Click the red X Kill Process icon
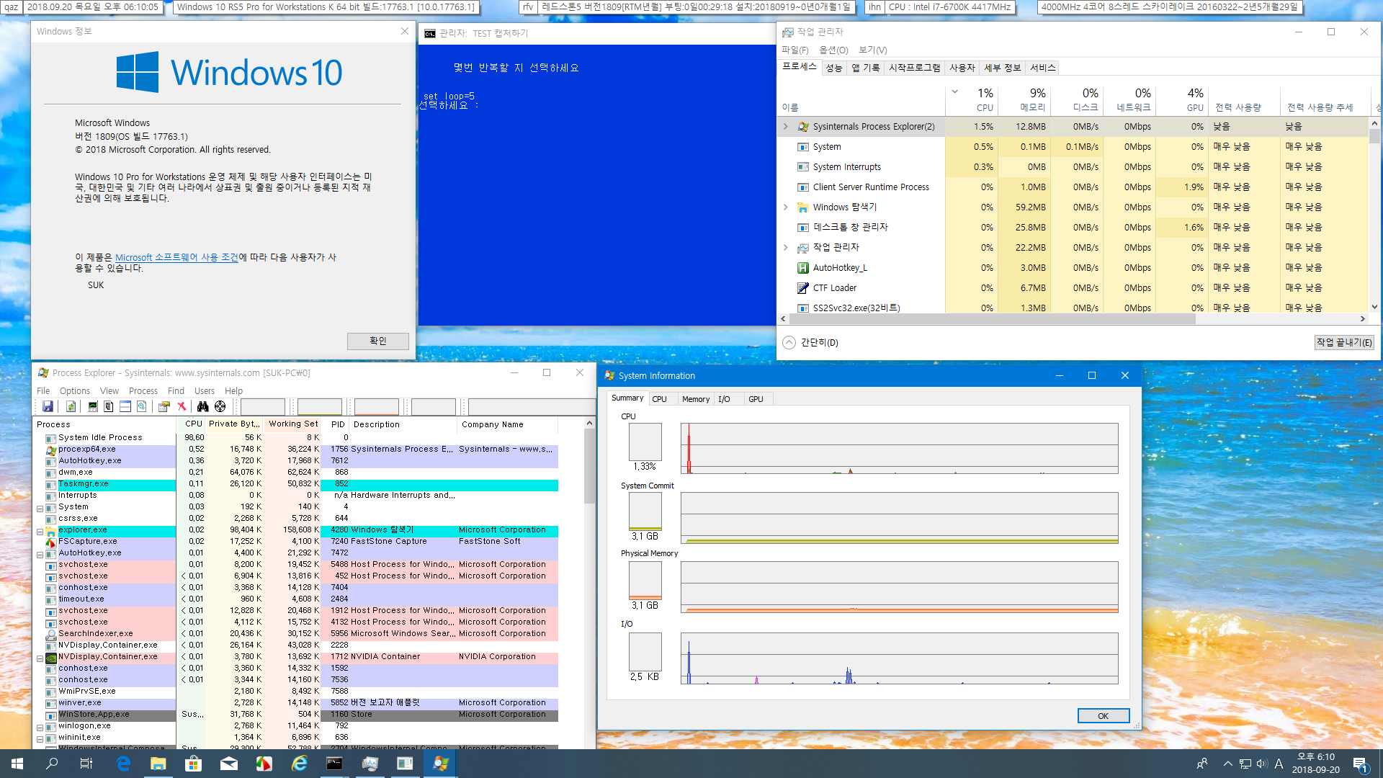The width and height of the screenshot is (1383, 778). 182,407
